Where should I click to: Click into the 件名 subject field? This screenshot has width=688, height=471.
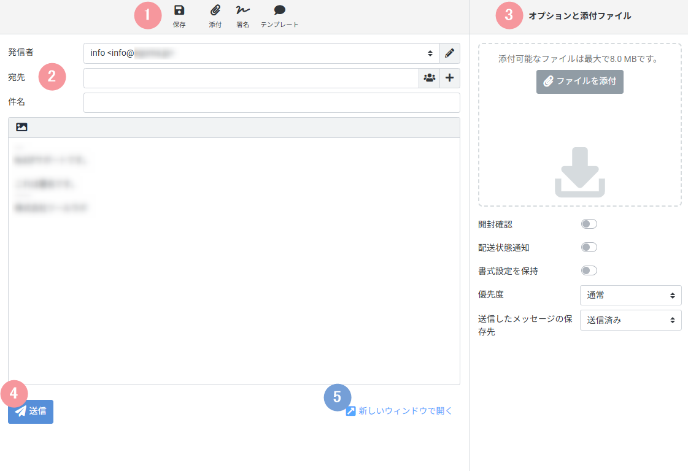point(272,102)
